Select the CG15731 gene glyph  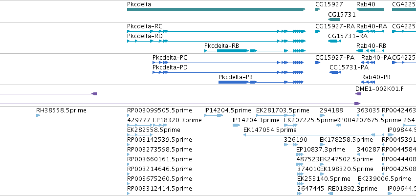[x=334, y=20]
